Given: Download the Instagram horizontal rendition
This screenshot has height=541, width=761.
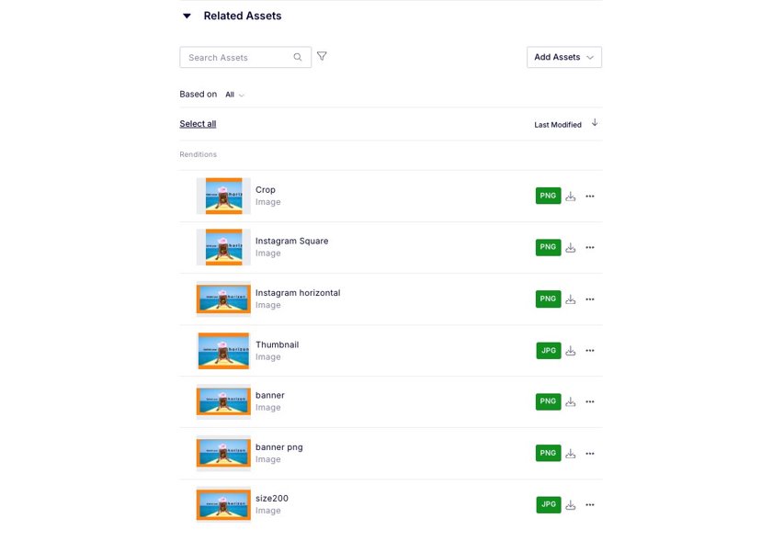Looking at the screenshot, I should 570,299.
